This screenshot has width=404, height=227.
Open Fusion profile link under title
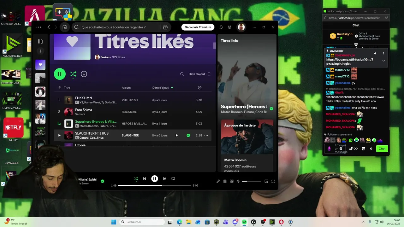pos(105,57)
